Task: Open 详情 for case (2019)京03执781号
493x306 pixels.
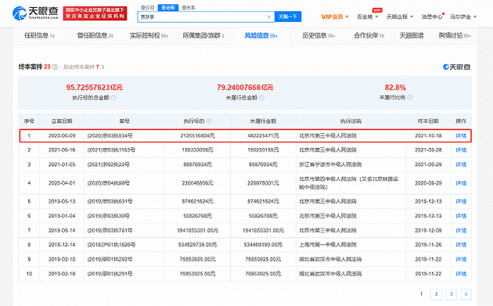Action: 461,230
